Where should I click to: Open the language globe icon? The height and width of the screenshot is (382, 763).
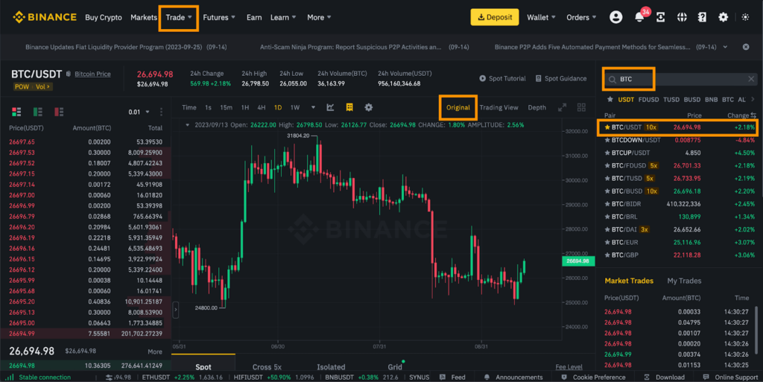(x=682, y=17)
